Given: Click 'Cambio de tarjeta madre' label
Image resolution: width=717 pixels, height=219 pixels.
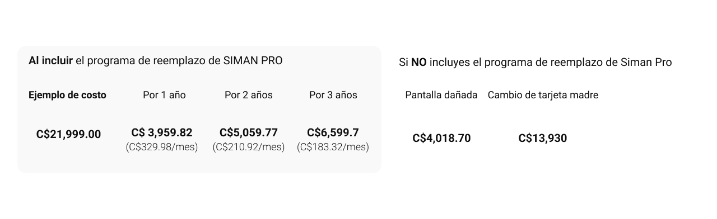Looking at the screenshot, I should [543, 95].
